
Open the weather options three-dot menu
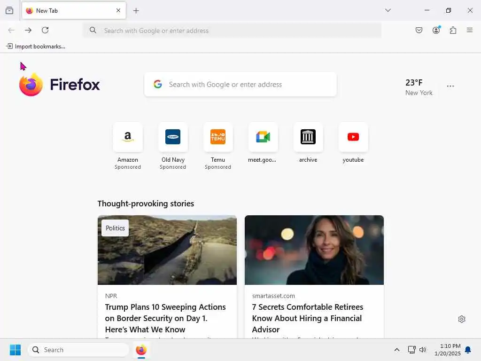450,86
